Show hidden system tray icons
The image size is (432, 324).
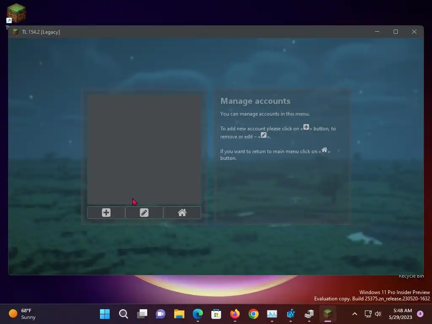[355, 314]
